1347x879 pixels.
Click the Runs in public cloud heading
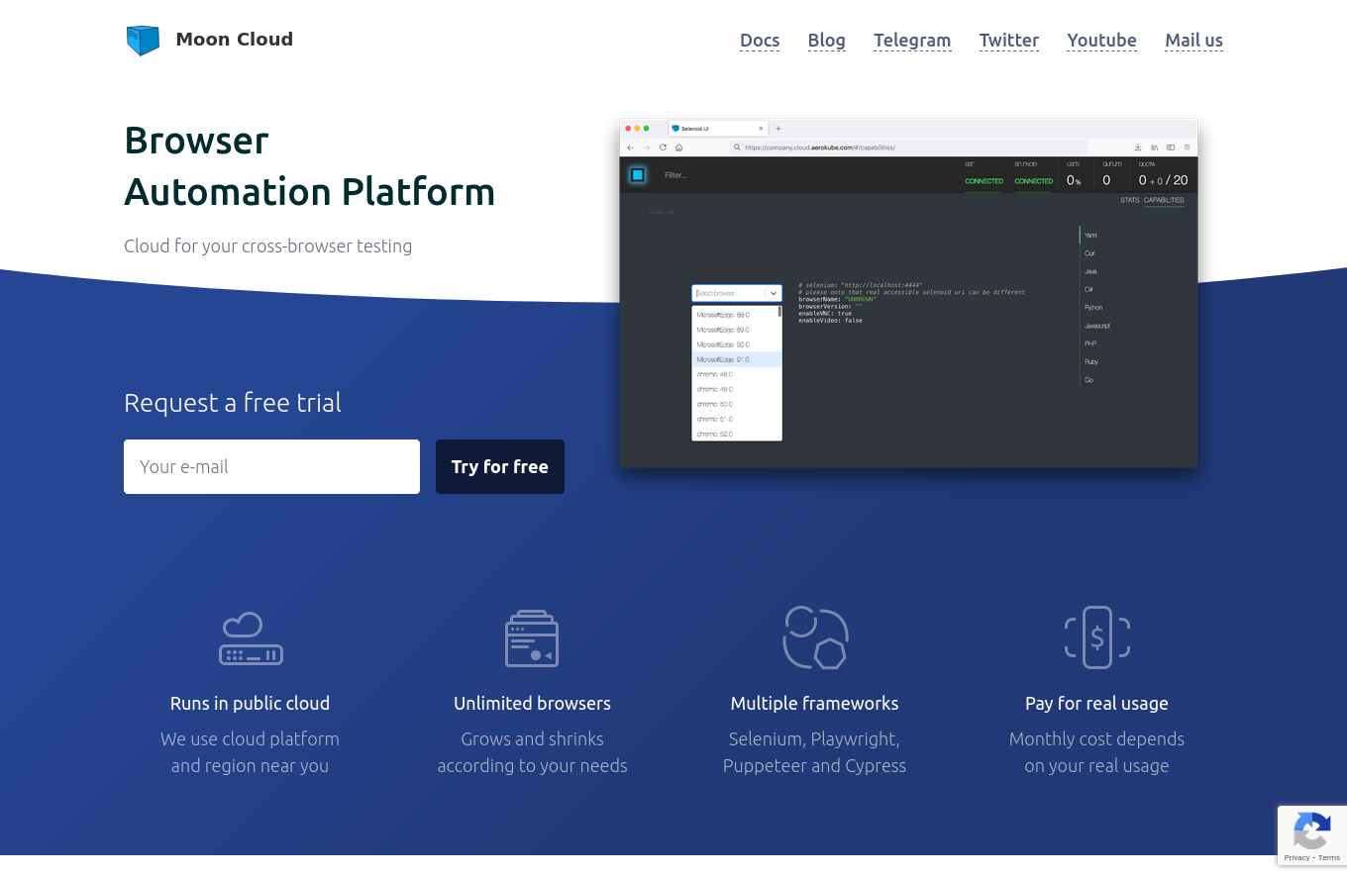[x=250, y=704]
